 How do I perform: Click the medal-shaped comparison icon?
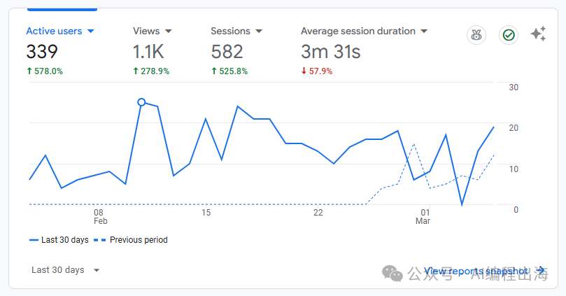476,34
